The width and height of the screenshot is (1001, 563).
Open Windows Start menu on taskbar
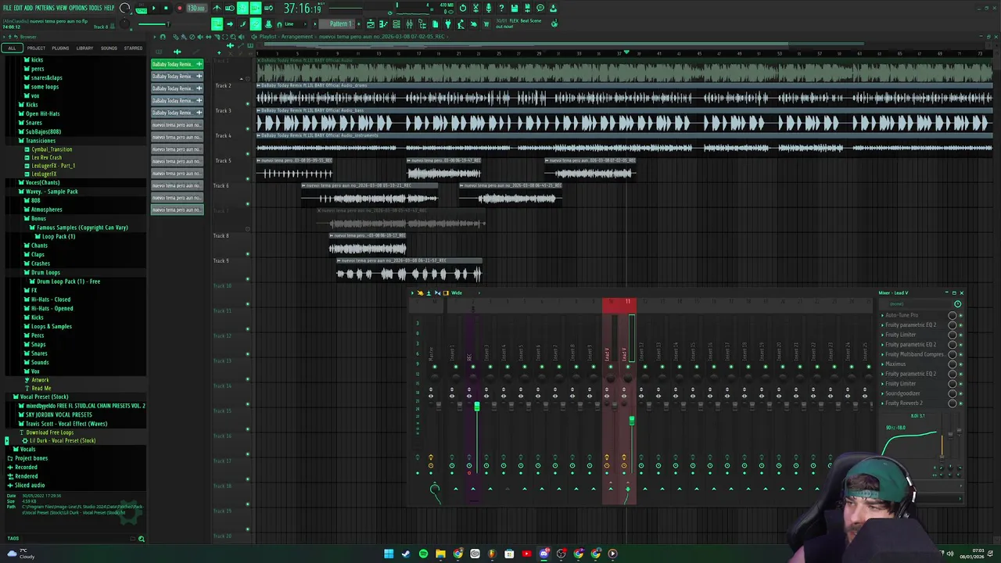pyautogui.click(x=389, y=554)
